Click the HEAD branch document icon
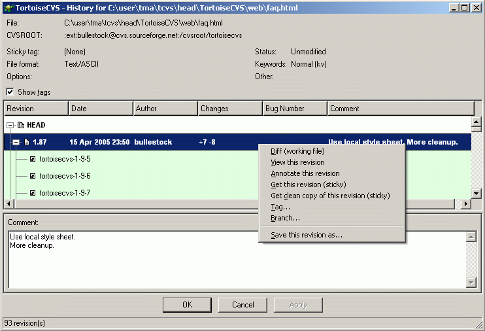The image size is (485, 331). point(21,125)
